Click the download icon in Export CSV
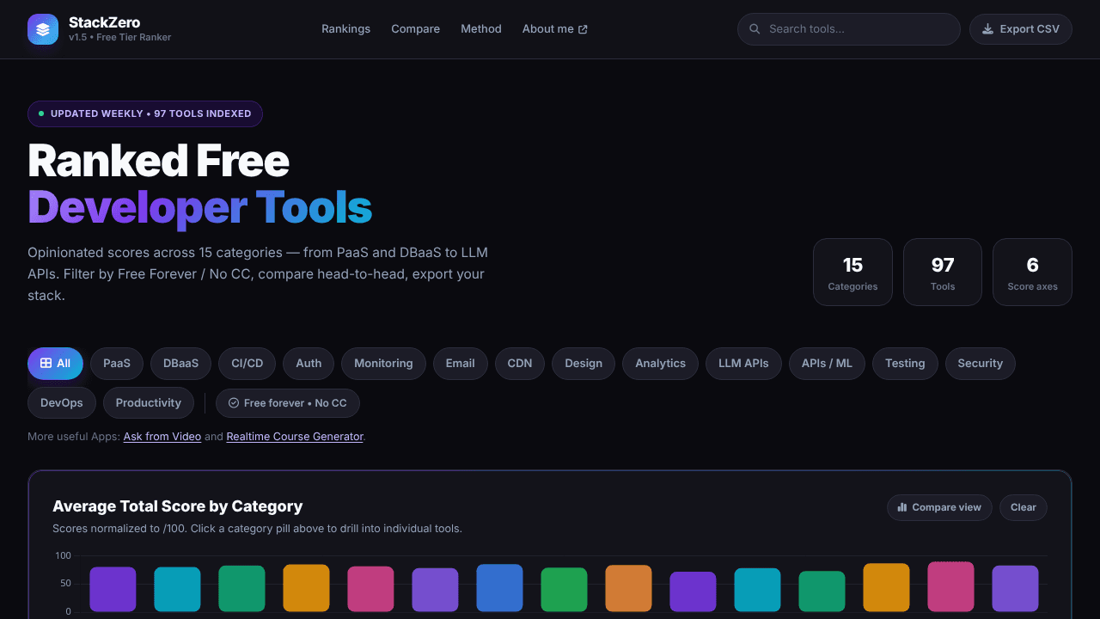The height and width of the screenshot is (619, 1100). tap(988, 29)
